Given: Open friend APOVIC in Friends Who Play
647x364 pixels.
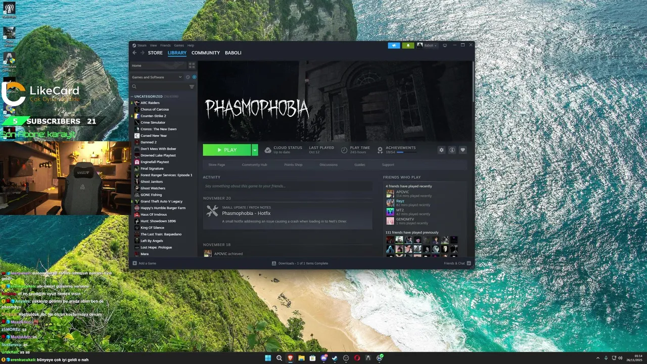Looking at the screenshot, I should pos(409,193).
